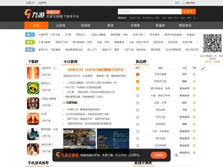Click the 新品榜 section heading
The height and width of the screenshot is (167, 223).
[x=141, y=62]
